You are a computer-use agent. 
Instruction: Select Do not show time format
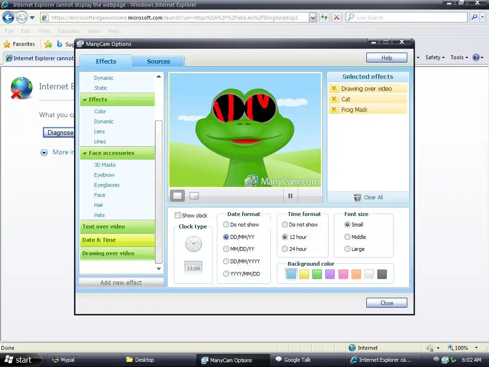[x=285, y=225]
